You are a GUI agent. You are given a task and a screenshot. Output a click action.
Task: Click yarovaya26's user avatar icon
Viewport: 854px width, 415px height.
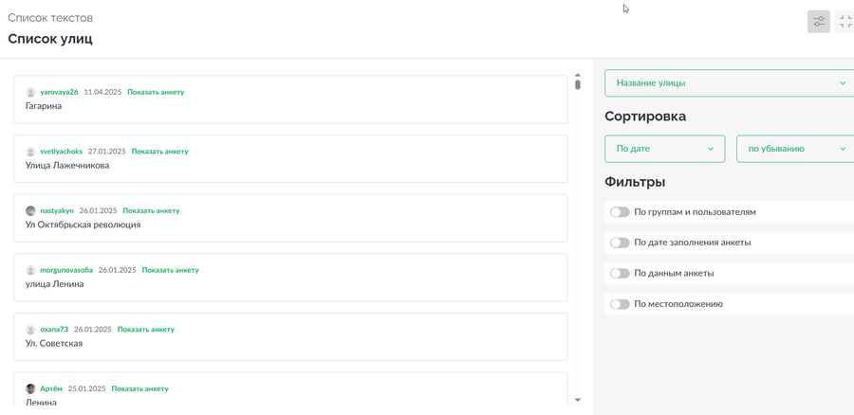pos(30,93)
